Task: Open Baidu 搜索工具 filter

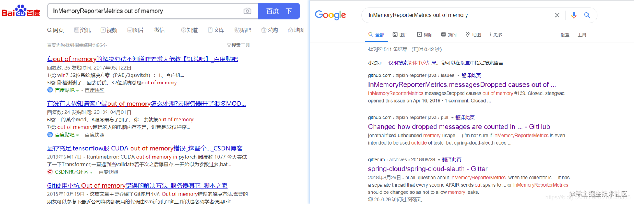Action: [238, 45]
